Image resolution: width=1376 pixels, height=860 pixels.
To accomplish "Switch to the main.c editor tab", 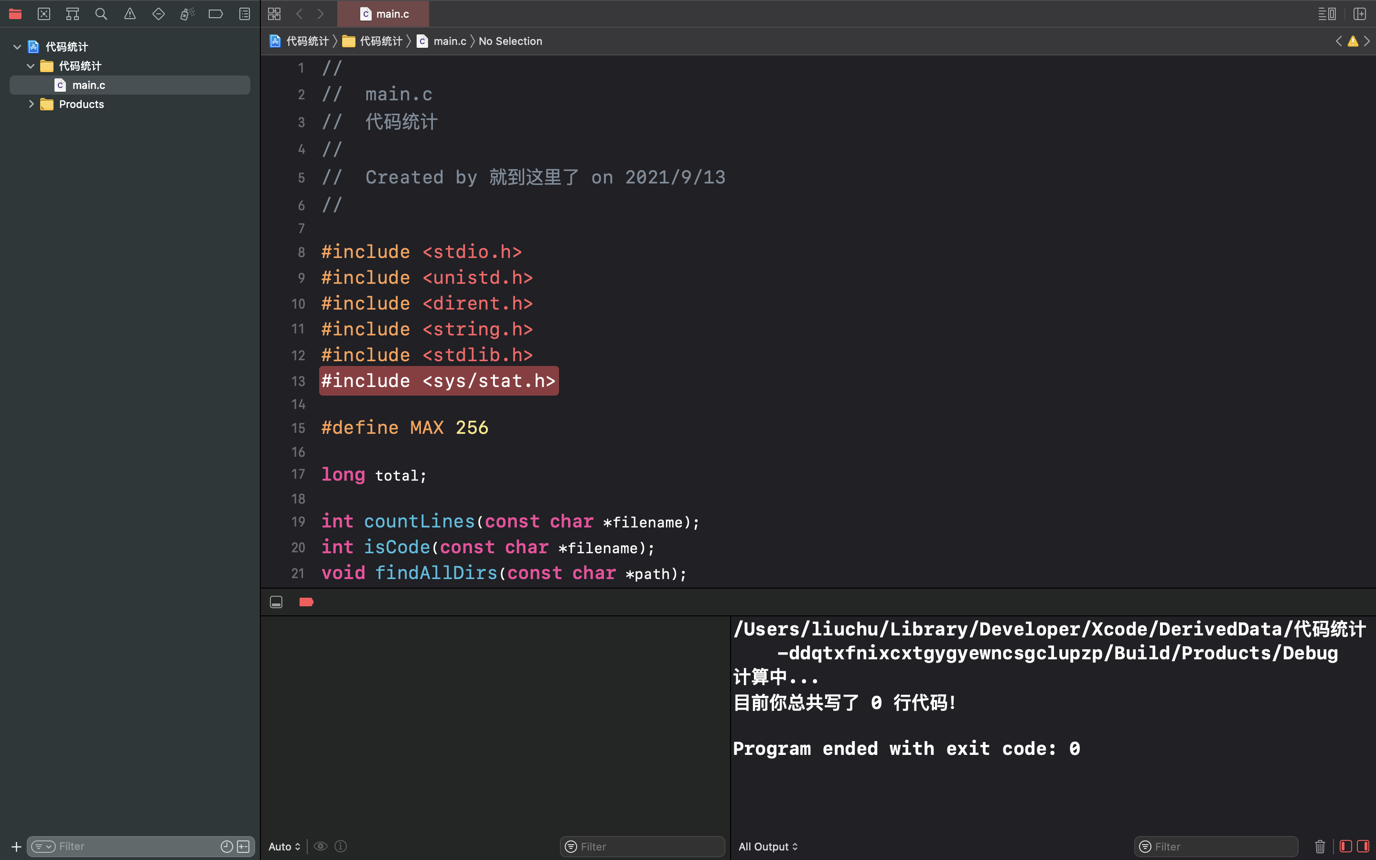I will tap(383, 14).
